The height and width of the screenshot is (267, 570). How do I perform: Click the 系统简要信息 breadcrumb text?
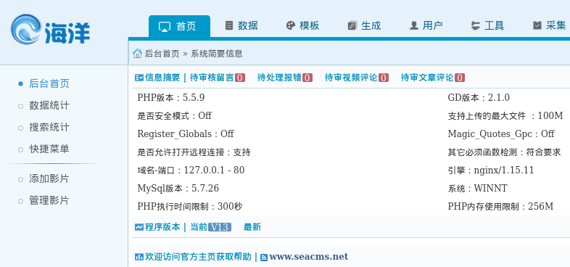click(x=217, y=54)
